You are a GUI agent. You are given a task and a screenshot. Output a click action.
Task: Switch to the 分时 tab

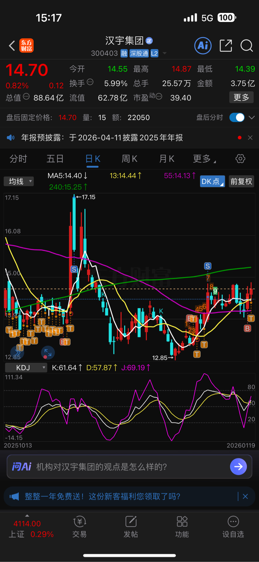click(18, 159)
